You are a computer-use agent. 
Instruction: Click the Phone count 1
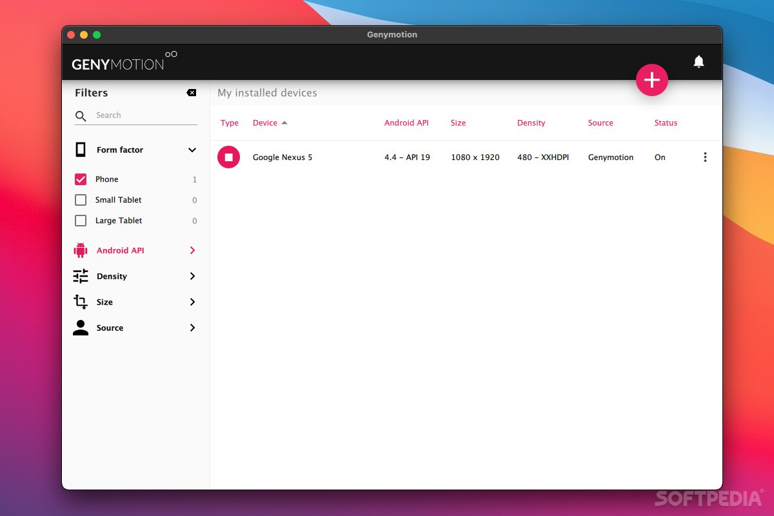point(195,180)
